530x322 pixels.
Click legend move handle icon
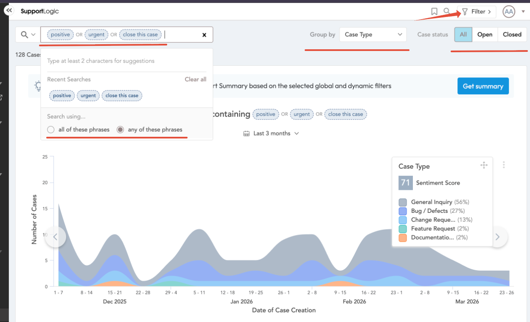click(x=484, y=165)
